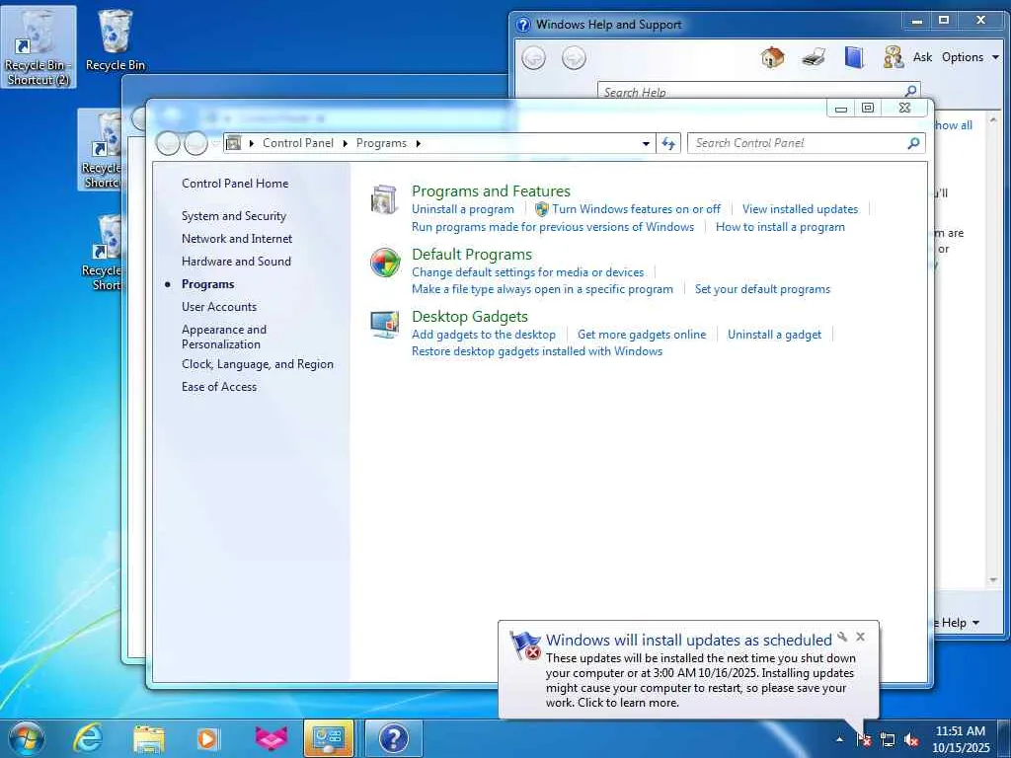The width and height of the screenshot is (1011, 758).
Task: Click Run programs made for previous versions
Action: coord(553,227)
